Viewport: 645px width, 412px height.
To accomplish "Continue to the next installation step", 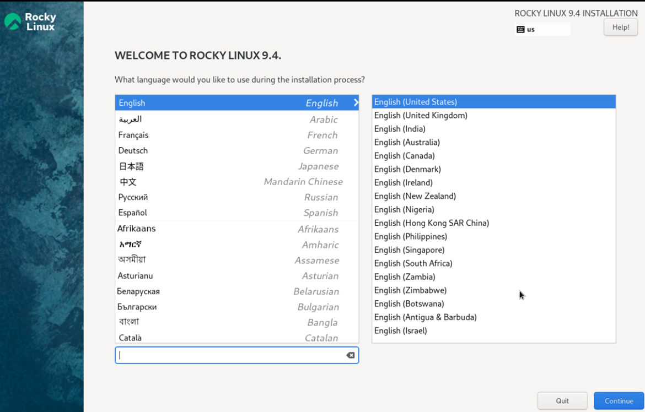I will [x=619, y=400].
